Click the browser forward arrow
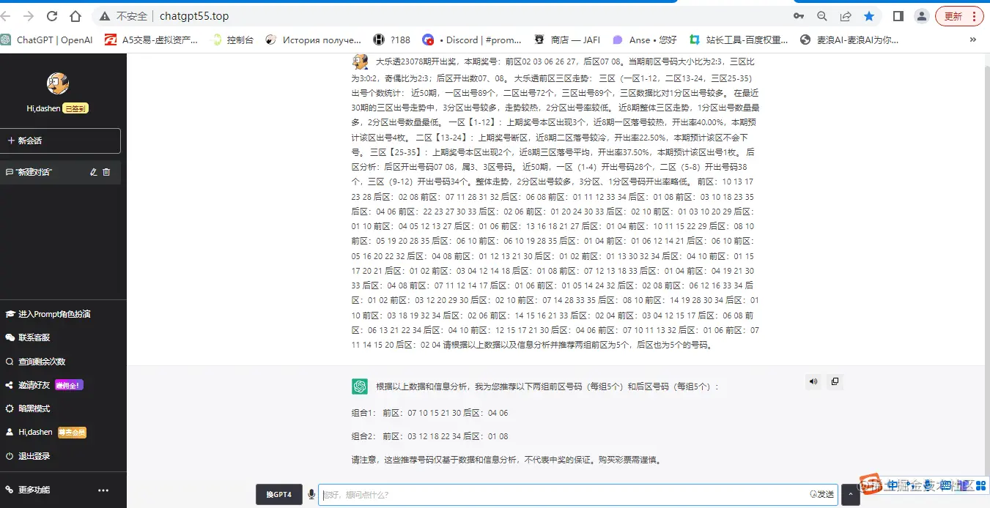Screen dimensions: 990x508 tap(29, 16)
